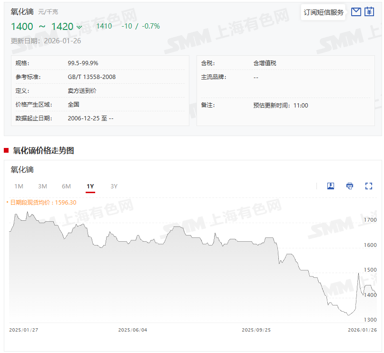Viewport: 384px width, 353px height.
Task: Expand the chart to fullscreen
Action: click(x=369, y=186)
